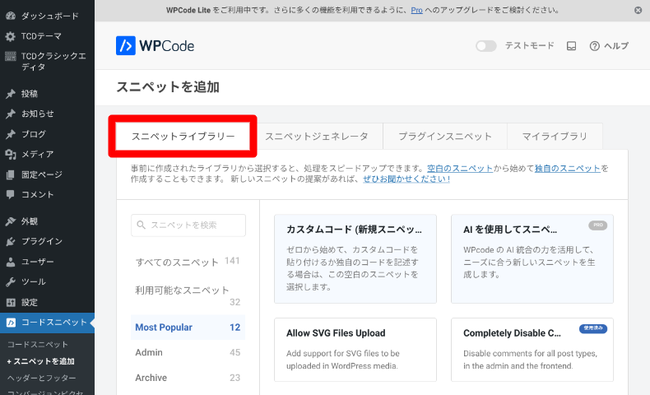The height and width of the screenshot is (395, 650).
Task: Click the 45 count beside Admin
Action: tap(235, 353)
